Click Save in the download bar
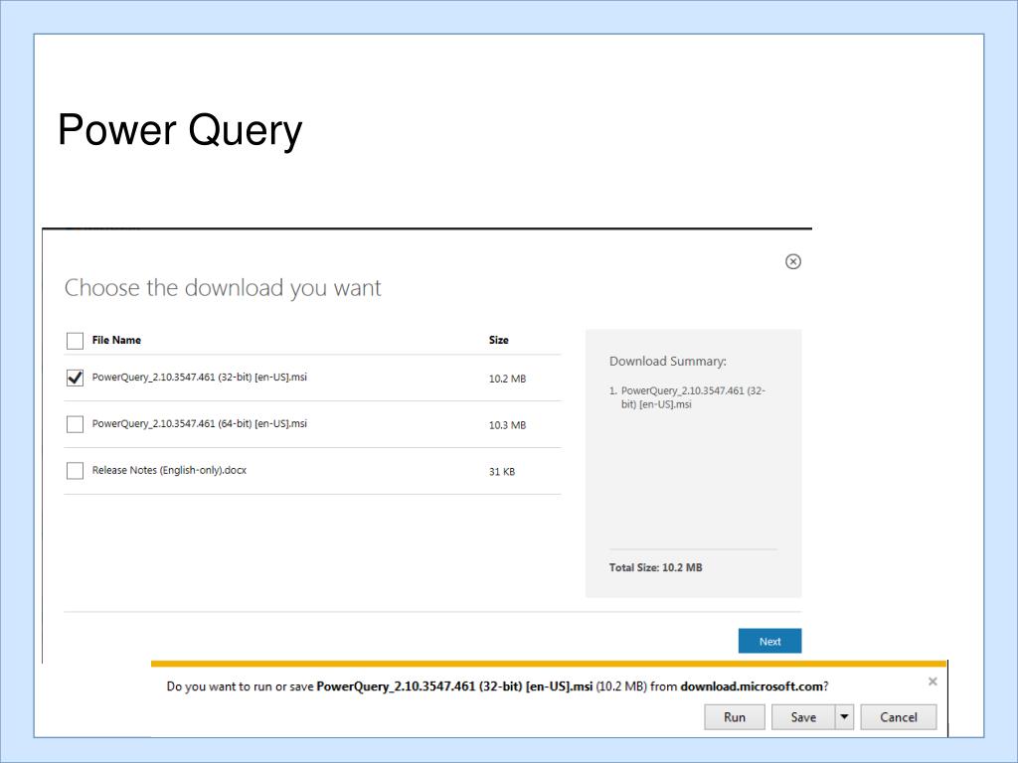This screenshot has width=1018, height=763. pyautogui.click(x=803, y=717)
